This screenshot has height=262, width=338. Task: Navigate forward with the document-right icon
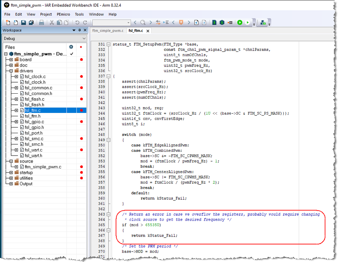(x=204, y=22)
